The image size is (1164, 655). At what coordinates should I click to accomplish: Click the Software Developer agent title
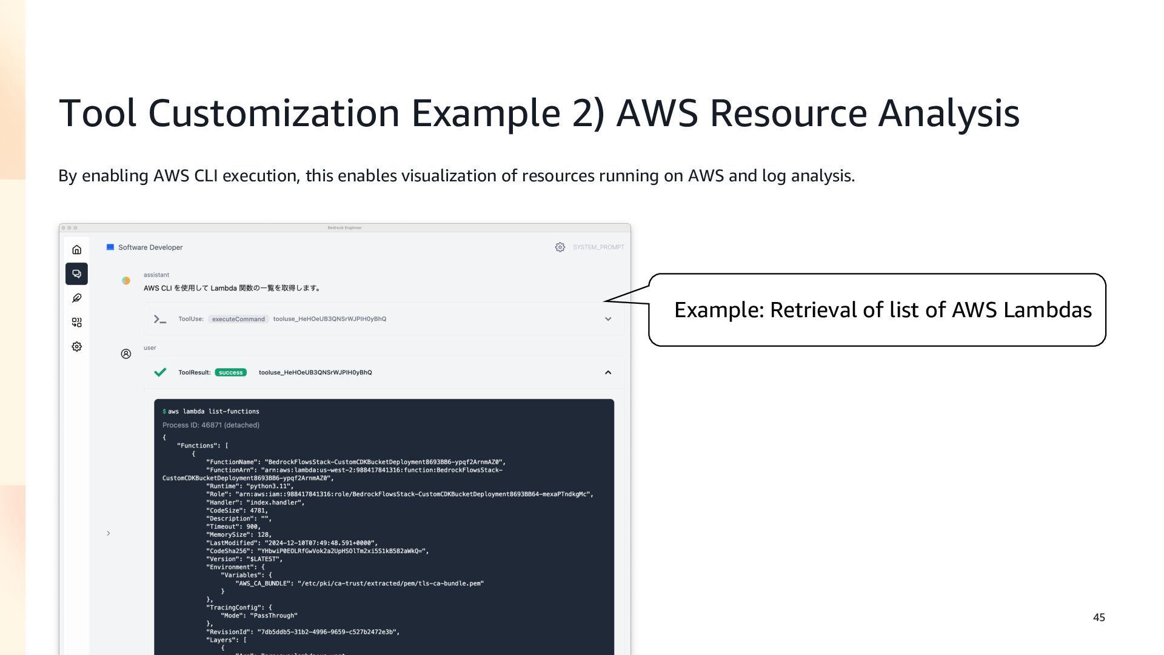pos(150,247)
